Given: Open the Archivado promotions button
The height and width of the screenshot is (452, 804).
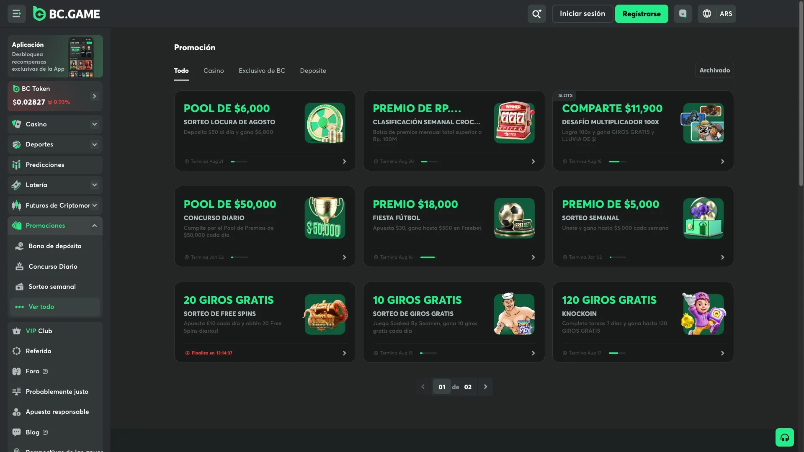Looking at the screenshot, I should point(714,70).
